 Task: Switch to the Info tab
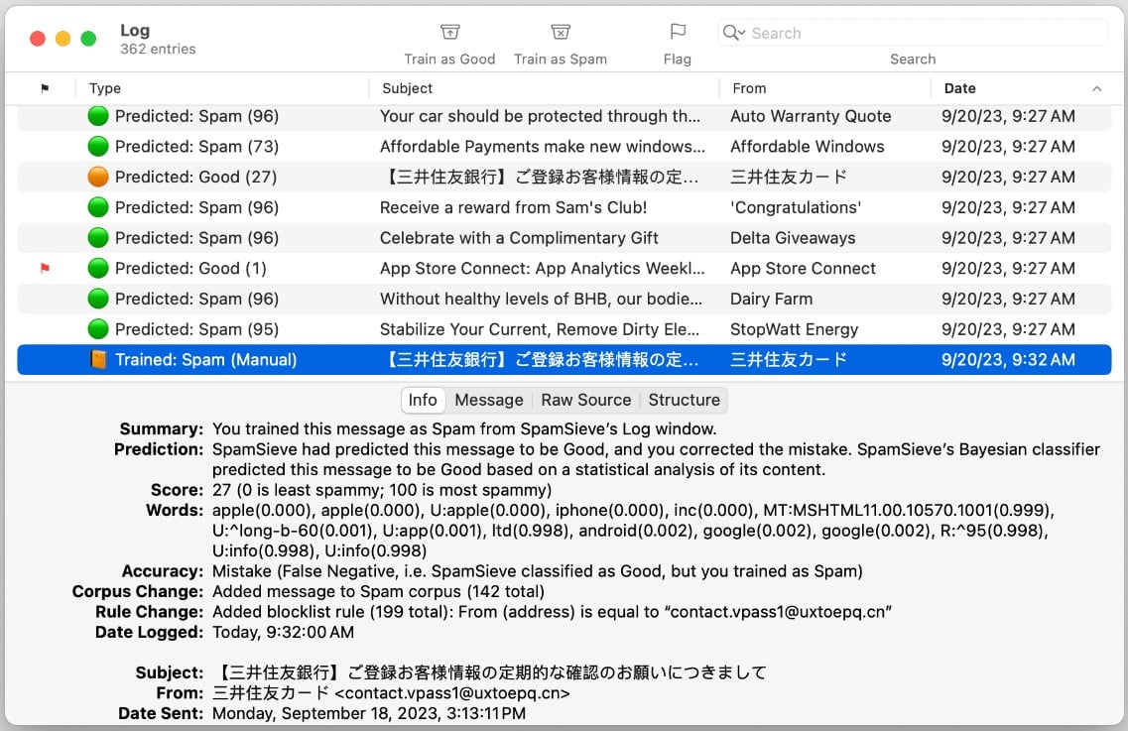(x=423, y=400)
